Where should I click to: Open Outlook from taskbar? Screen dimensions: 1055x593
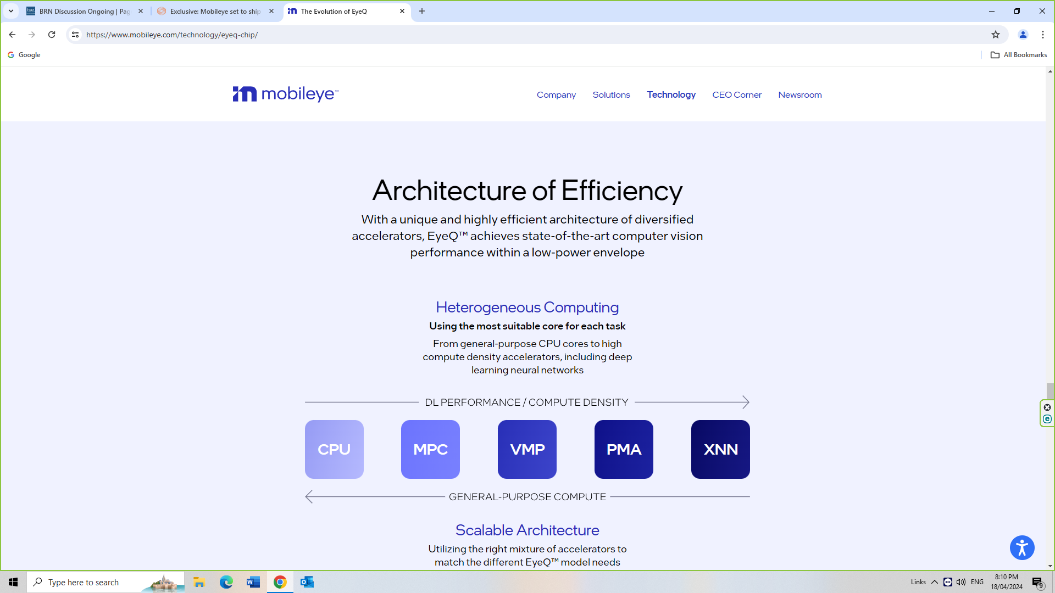point(307,582)
